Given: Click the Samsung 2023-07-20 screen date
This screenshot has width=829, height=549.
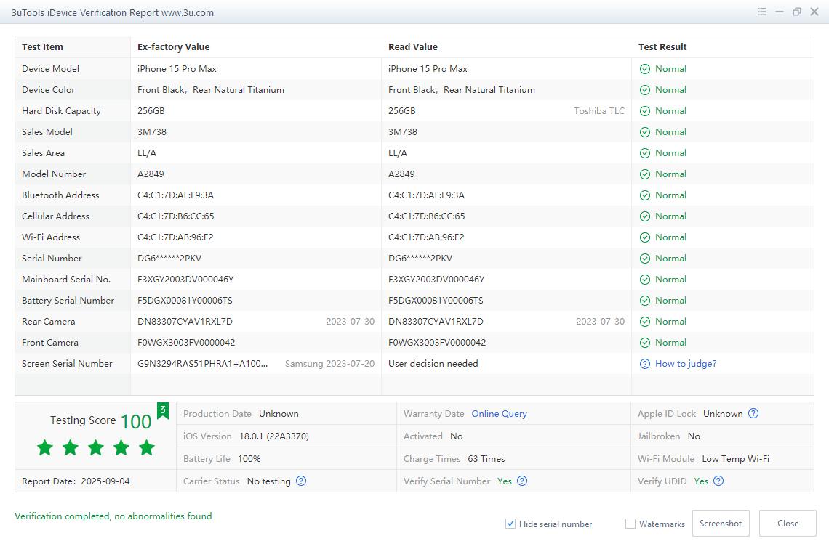Looking at the screenshot, I should coord(329,364).
